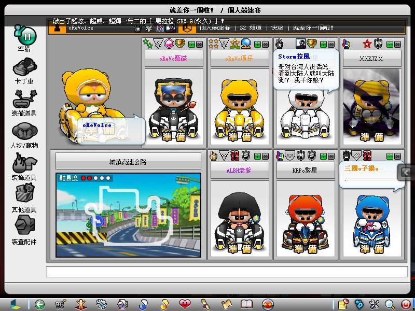Click the gold figure on red carpet icon
Viewport: 415px width, 311px height.
coord(81,305)
